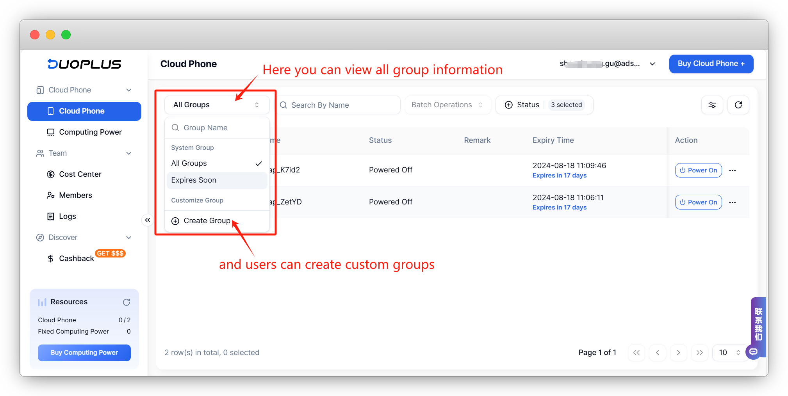Refresh the Resources panel

point(127,302)
